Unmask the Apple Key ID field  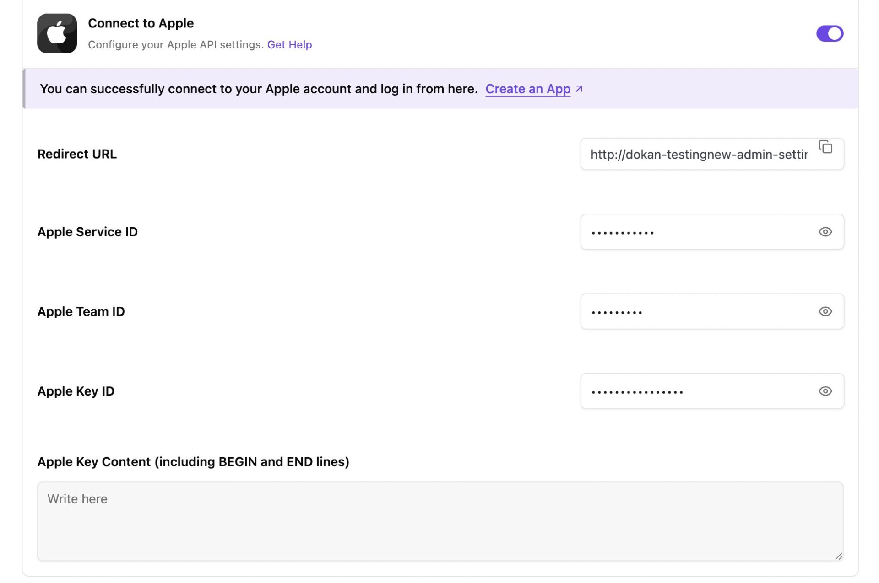(x=825, y=391)
